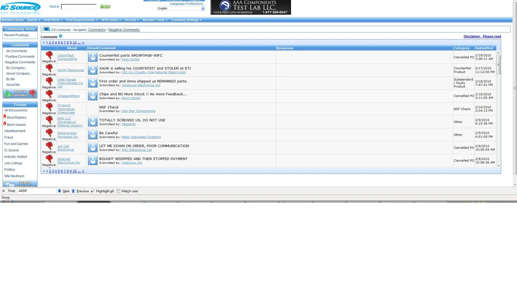Click the comments list vertical scrollbar
This screenshot has width=517, height=284.
(x=499, y=109)
